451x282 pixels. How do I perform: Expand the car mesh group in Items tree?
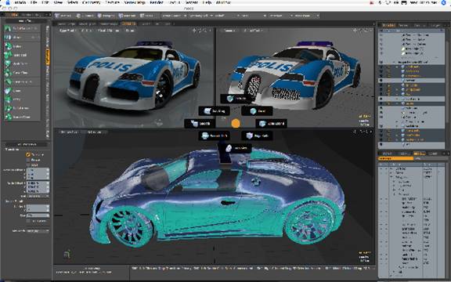coord(394,62)
